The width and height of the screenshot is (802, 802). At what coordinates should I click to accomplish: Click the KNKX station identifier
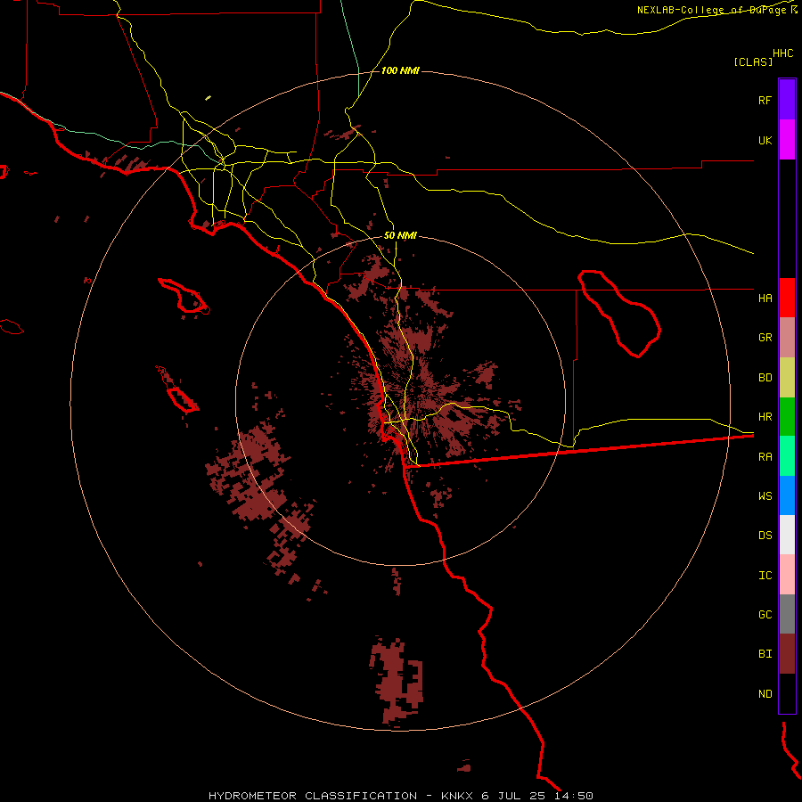point(457,796)
